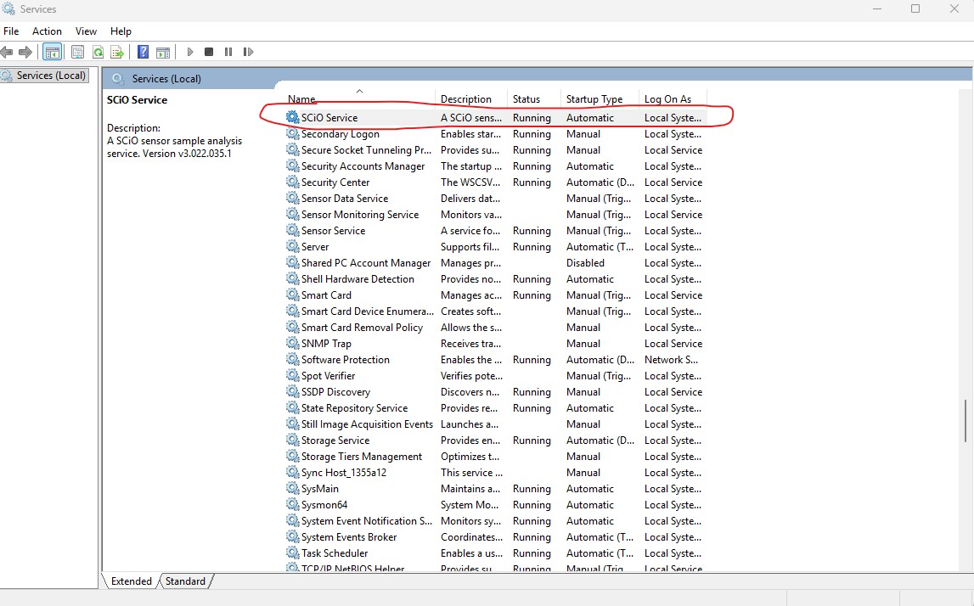The height and width of the screenshot is (606, 974).
Task: Click the Restart Service toolbar icon
Action: (x=249, y=52)
